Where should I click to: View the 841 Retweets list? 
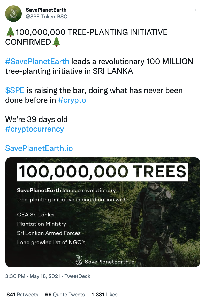point(22,295)
